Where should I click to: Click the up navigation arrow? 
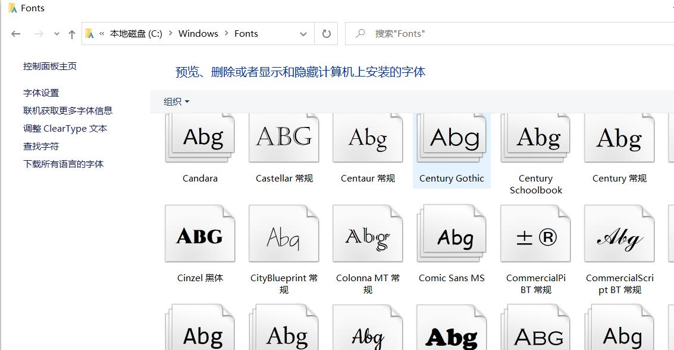(71, 34)
